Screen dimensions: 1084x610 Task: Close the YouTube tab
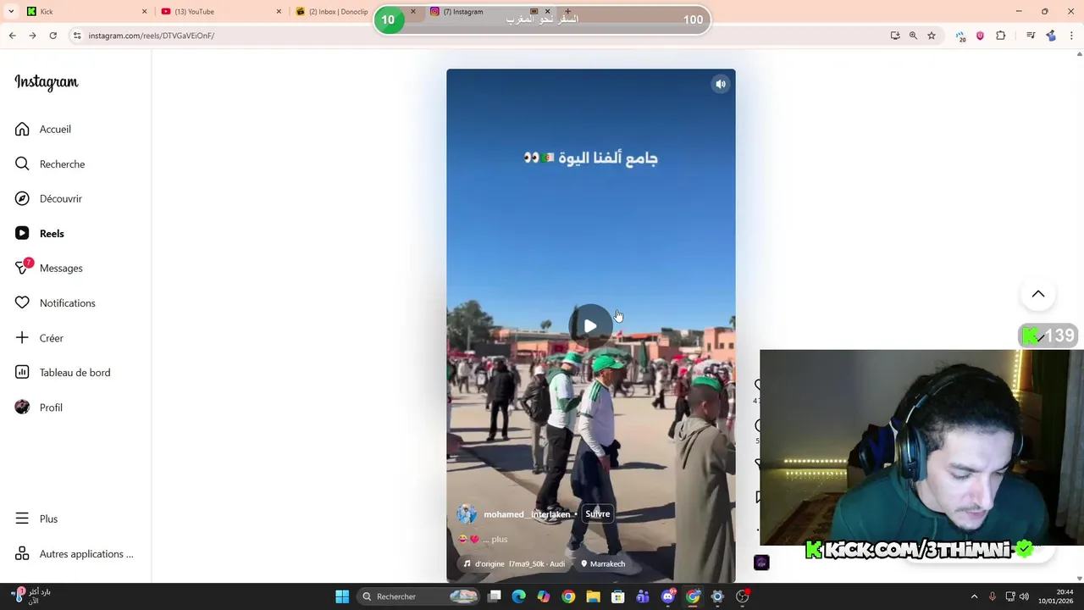point(279,12)
